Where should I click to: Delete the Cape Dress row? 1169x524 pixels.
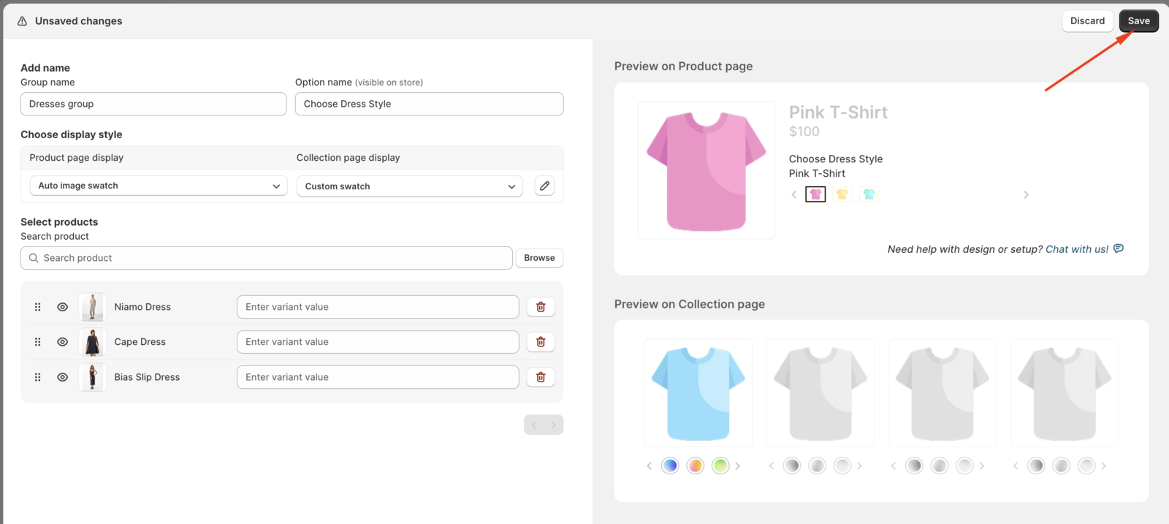tap(541, 342)
